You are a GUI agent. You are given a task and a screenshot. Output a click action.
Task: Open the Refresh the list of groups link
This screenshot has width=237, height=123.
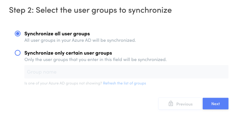pos(124,83)
